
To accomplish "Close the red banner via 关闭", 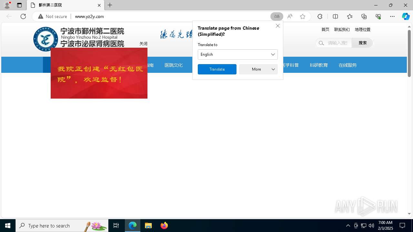I will coord(143,44).
